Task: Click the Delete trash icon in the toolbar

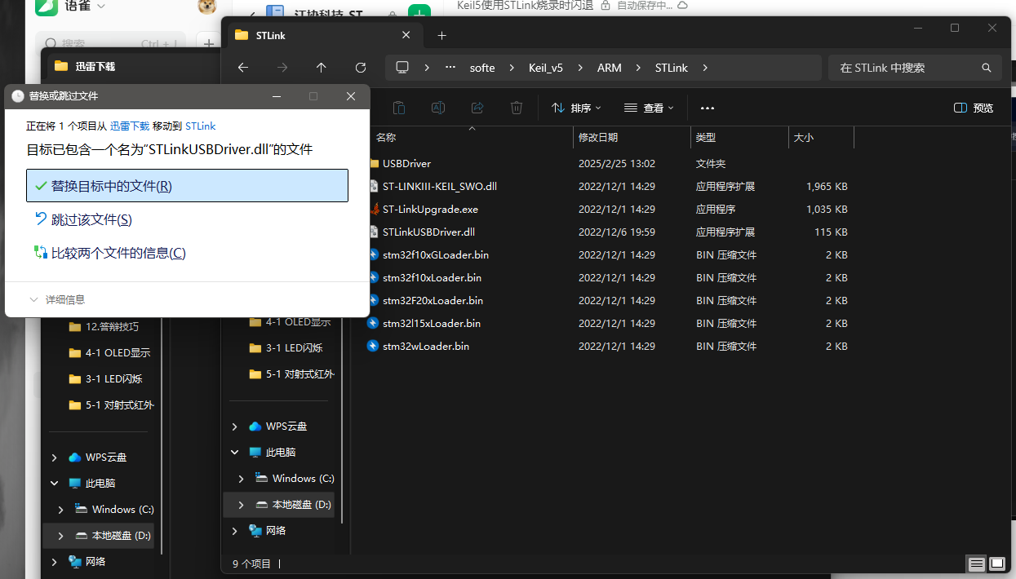Action: (517, 108)
